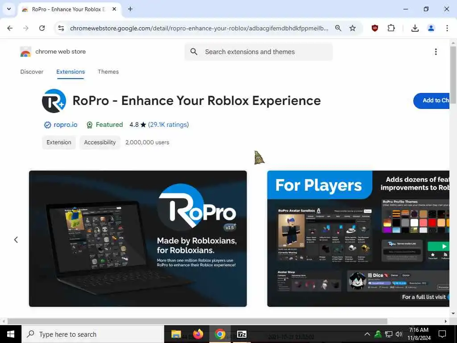Open the web store more options menu

click(x=436, y=52)
